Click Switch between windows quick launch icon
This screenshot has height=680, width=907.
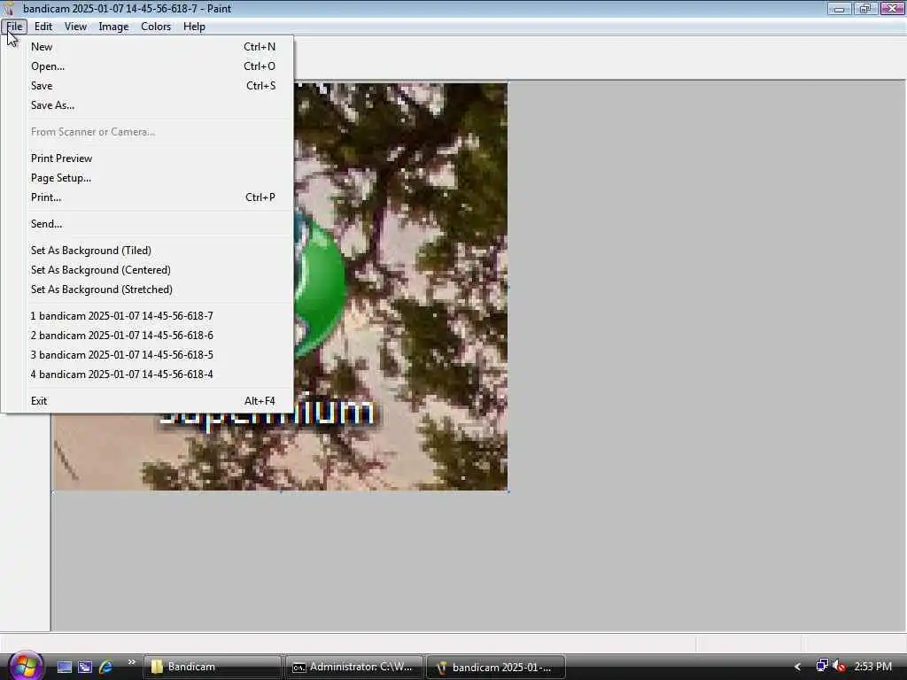(85, 668)
